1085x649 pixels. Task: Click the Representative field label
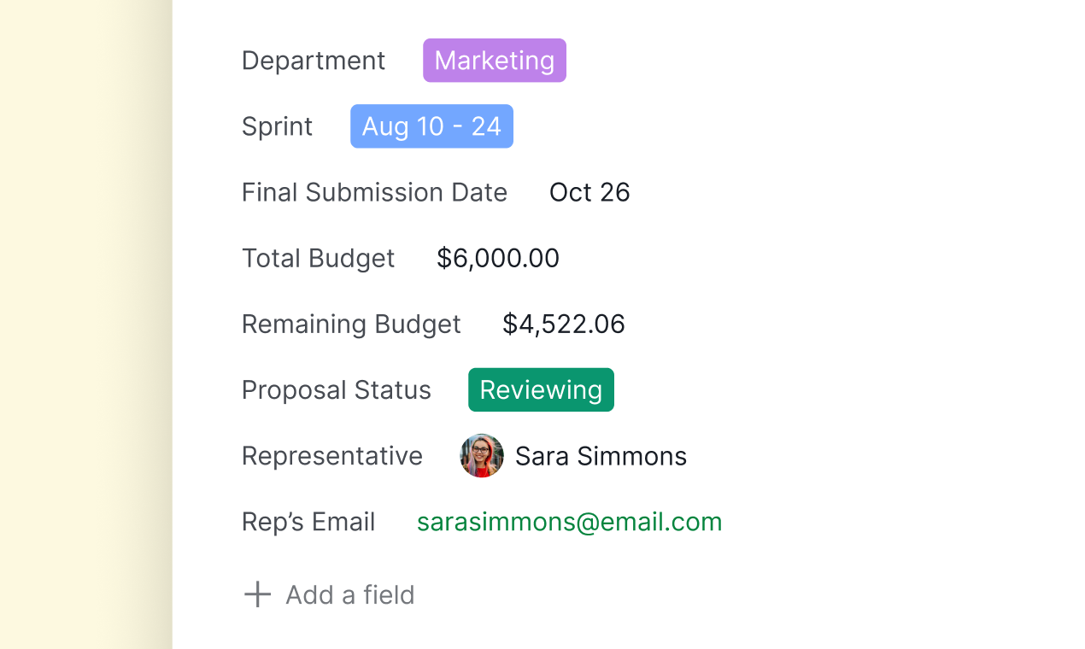coord(331,456)
